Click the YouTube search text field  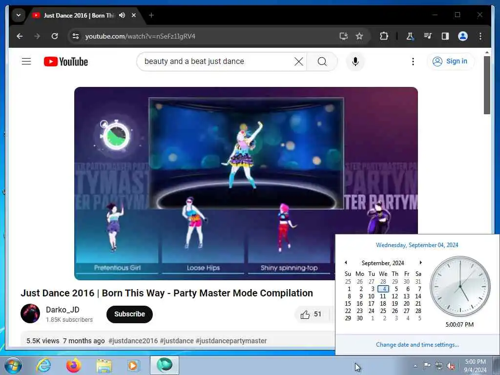(x=217, y=61)
